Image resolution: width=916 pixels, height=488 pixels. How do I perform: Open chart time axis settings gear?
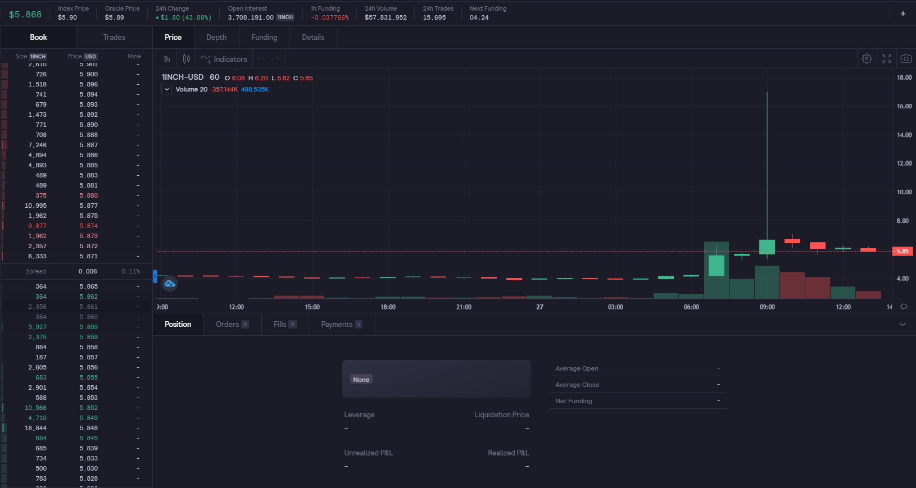click(904, 307)
